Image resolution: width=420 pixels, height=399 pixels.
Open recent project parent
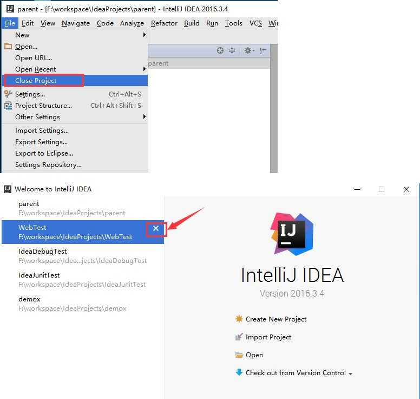click(83, 208)
